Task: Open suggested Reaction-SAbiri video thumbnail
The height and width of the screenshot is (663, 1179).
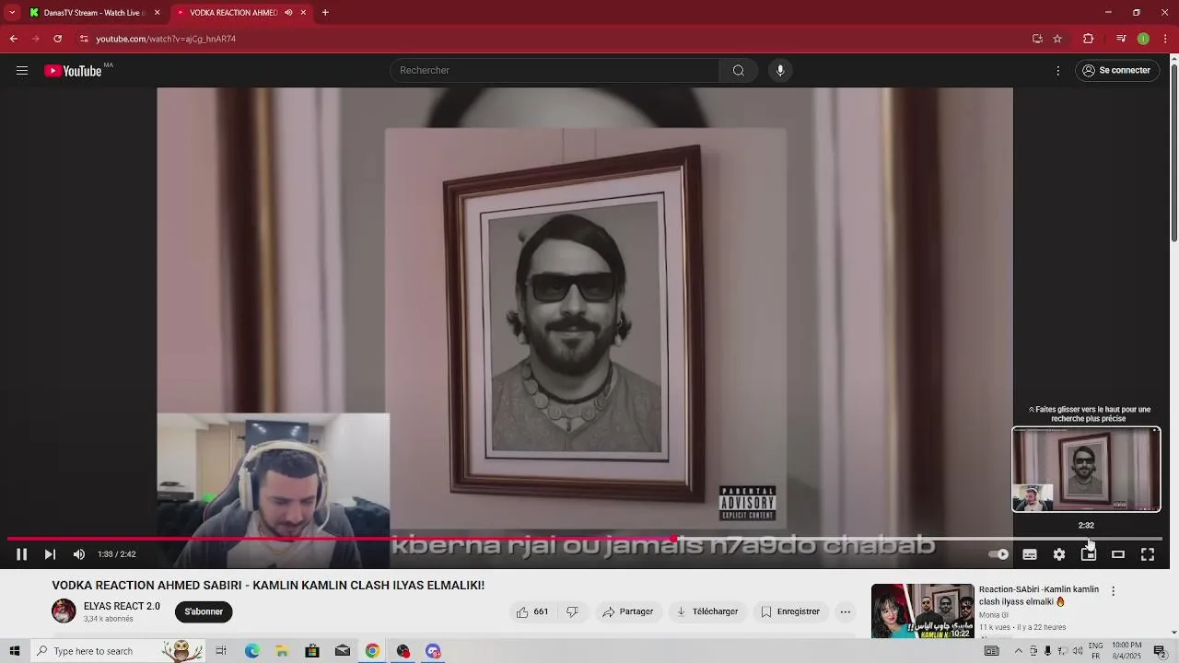Action: coord(922,611)
